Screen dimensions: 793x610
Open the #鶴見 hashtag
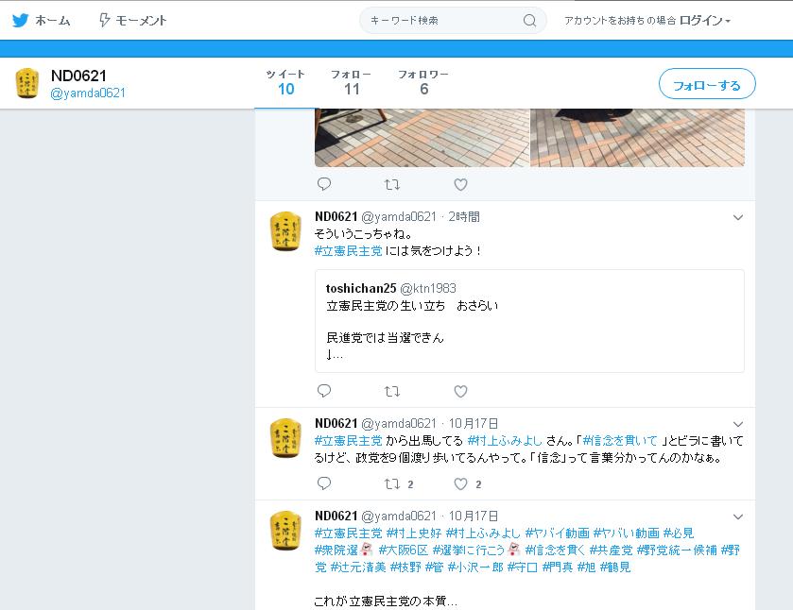coord(615,568)
